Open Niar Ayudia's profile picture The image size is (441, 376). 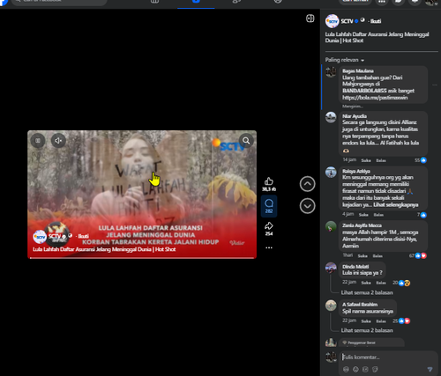331,117
